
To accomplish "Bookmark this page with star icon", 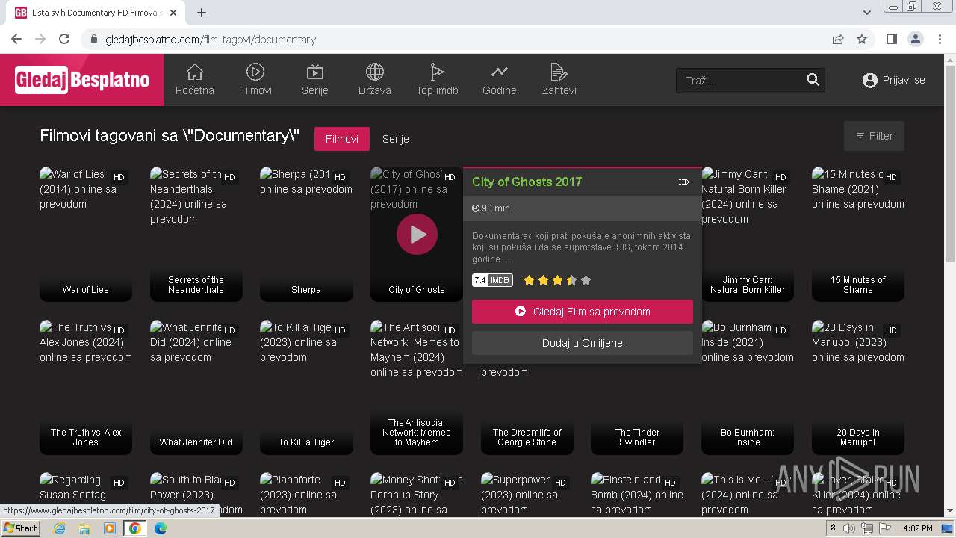I will click(862, 40).
